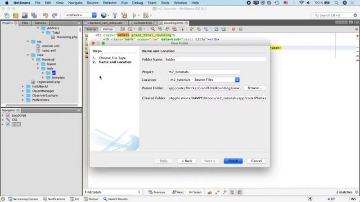The height and width of the screenshot is (202, 360).
Task: Open the Navigate menu
Action: pyautogui.click(x=75, y=3)
